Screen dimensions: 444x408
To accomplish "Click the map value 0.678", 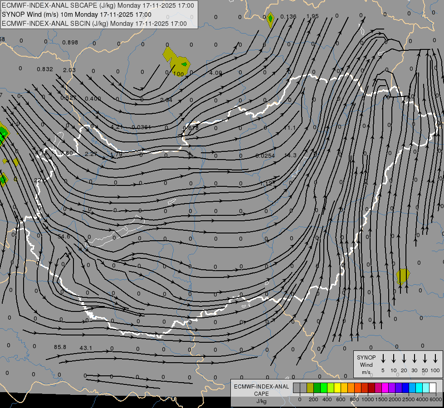I will pyautogui.click(x=191, y=128).
